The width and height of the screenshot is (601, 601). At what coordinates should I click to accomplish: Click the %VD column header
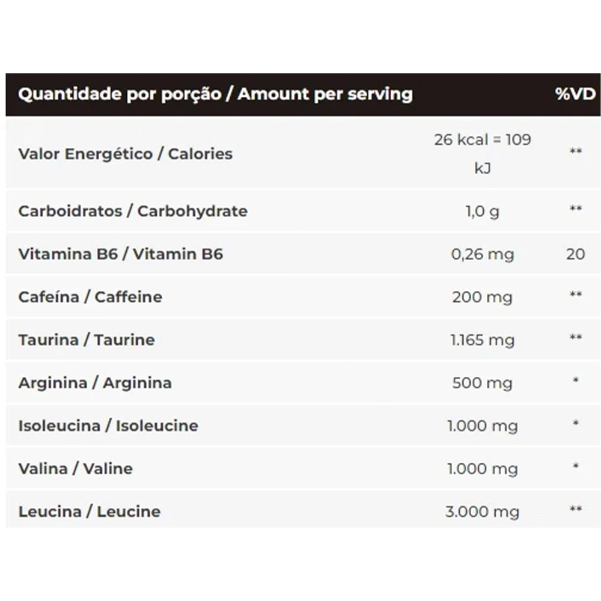coord(575,94)
